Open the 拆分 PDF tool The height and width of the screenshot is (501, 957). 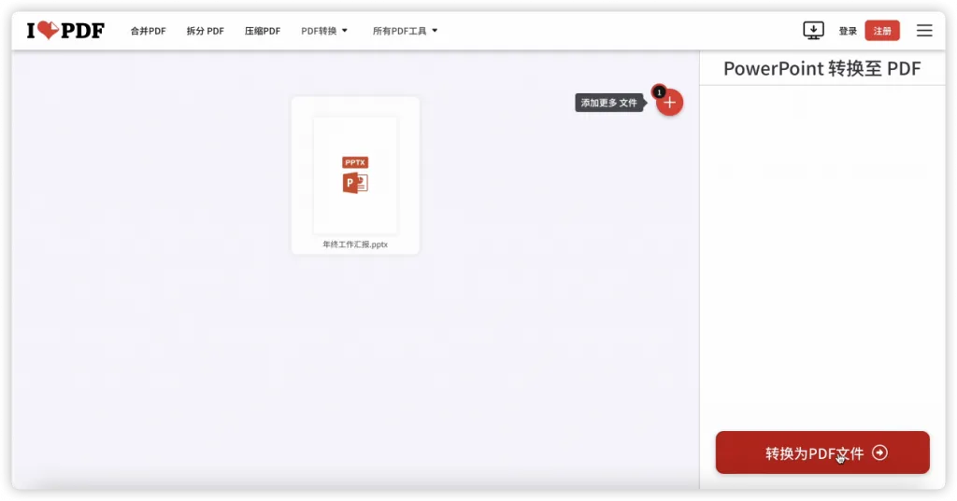click(x=205, y=31)
